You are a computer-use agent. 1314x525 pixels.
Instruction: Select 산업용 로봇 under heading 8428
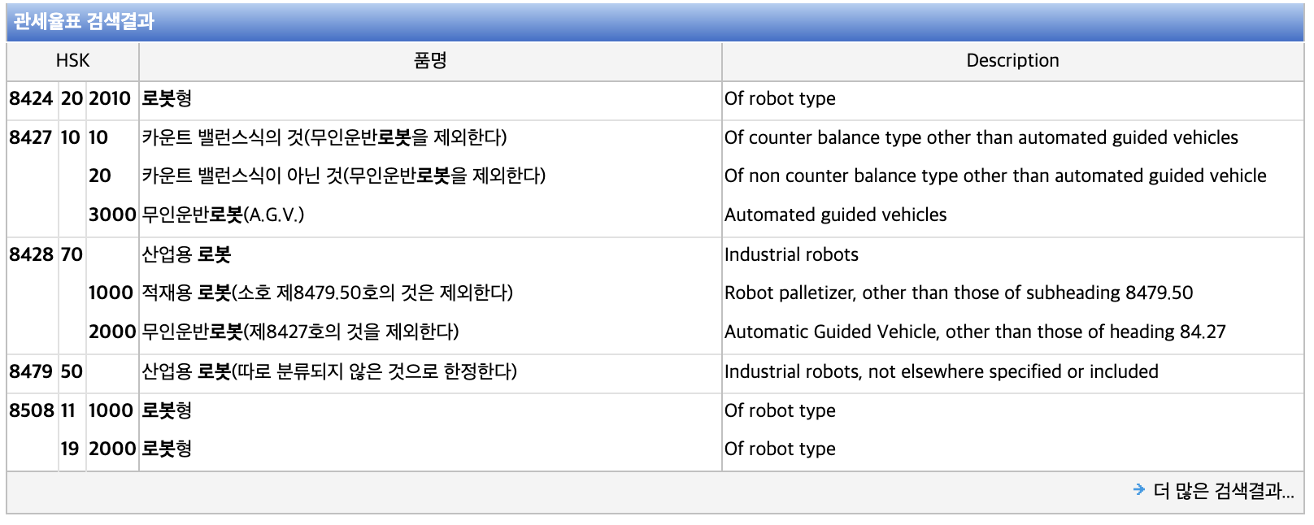click(x=186, y=254)
